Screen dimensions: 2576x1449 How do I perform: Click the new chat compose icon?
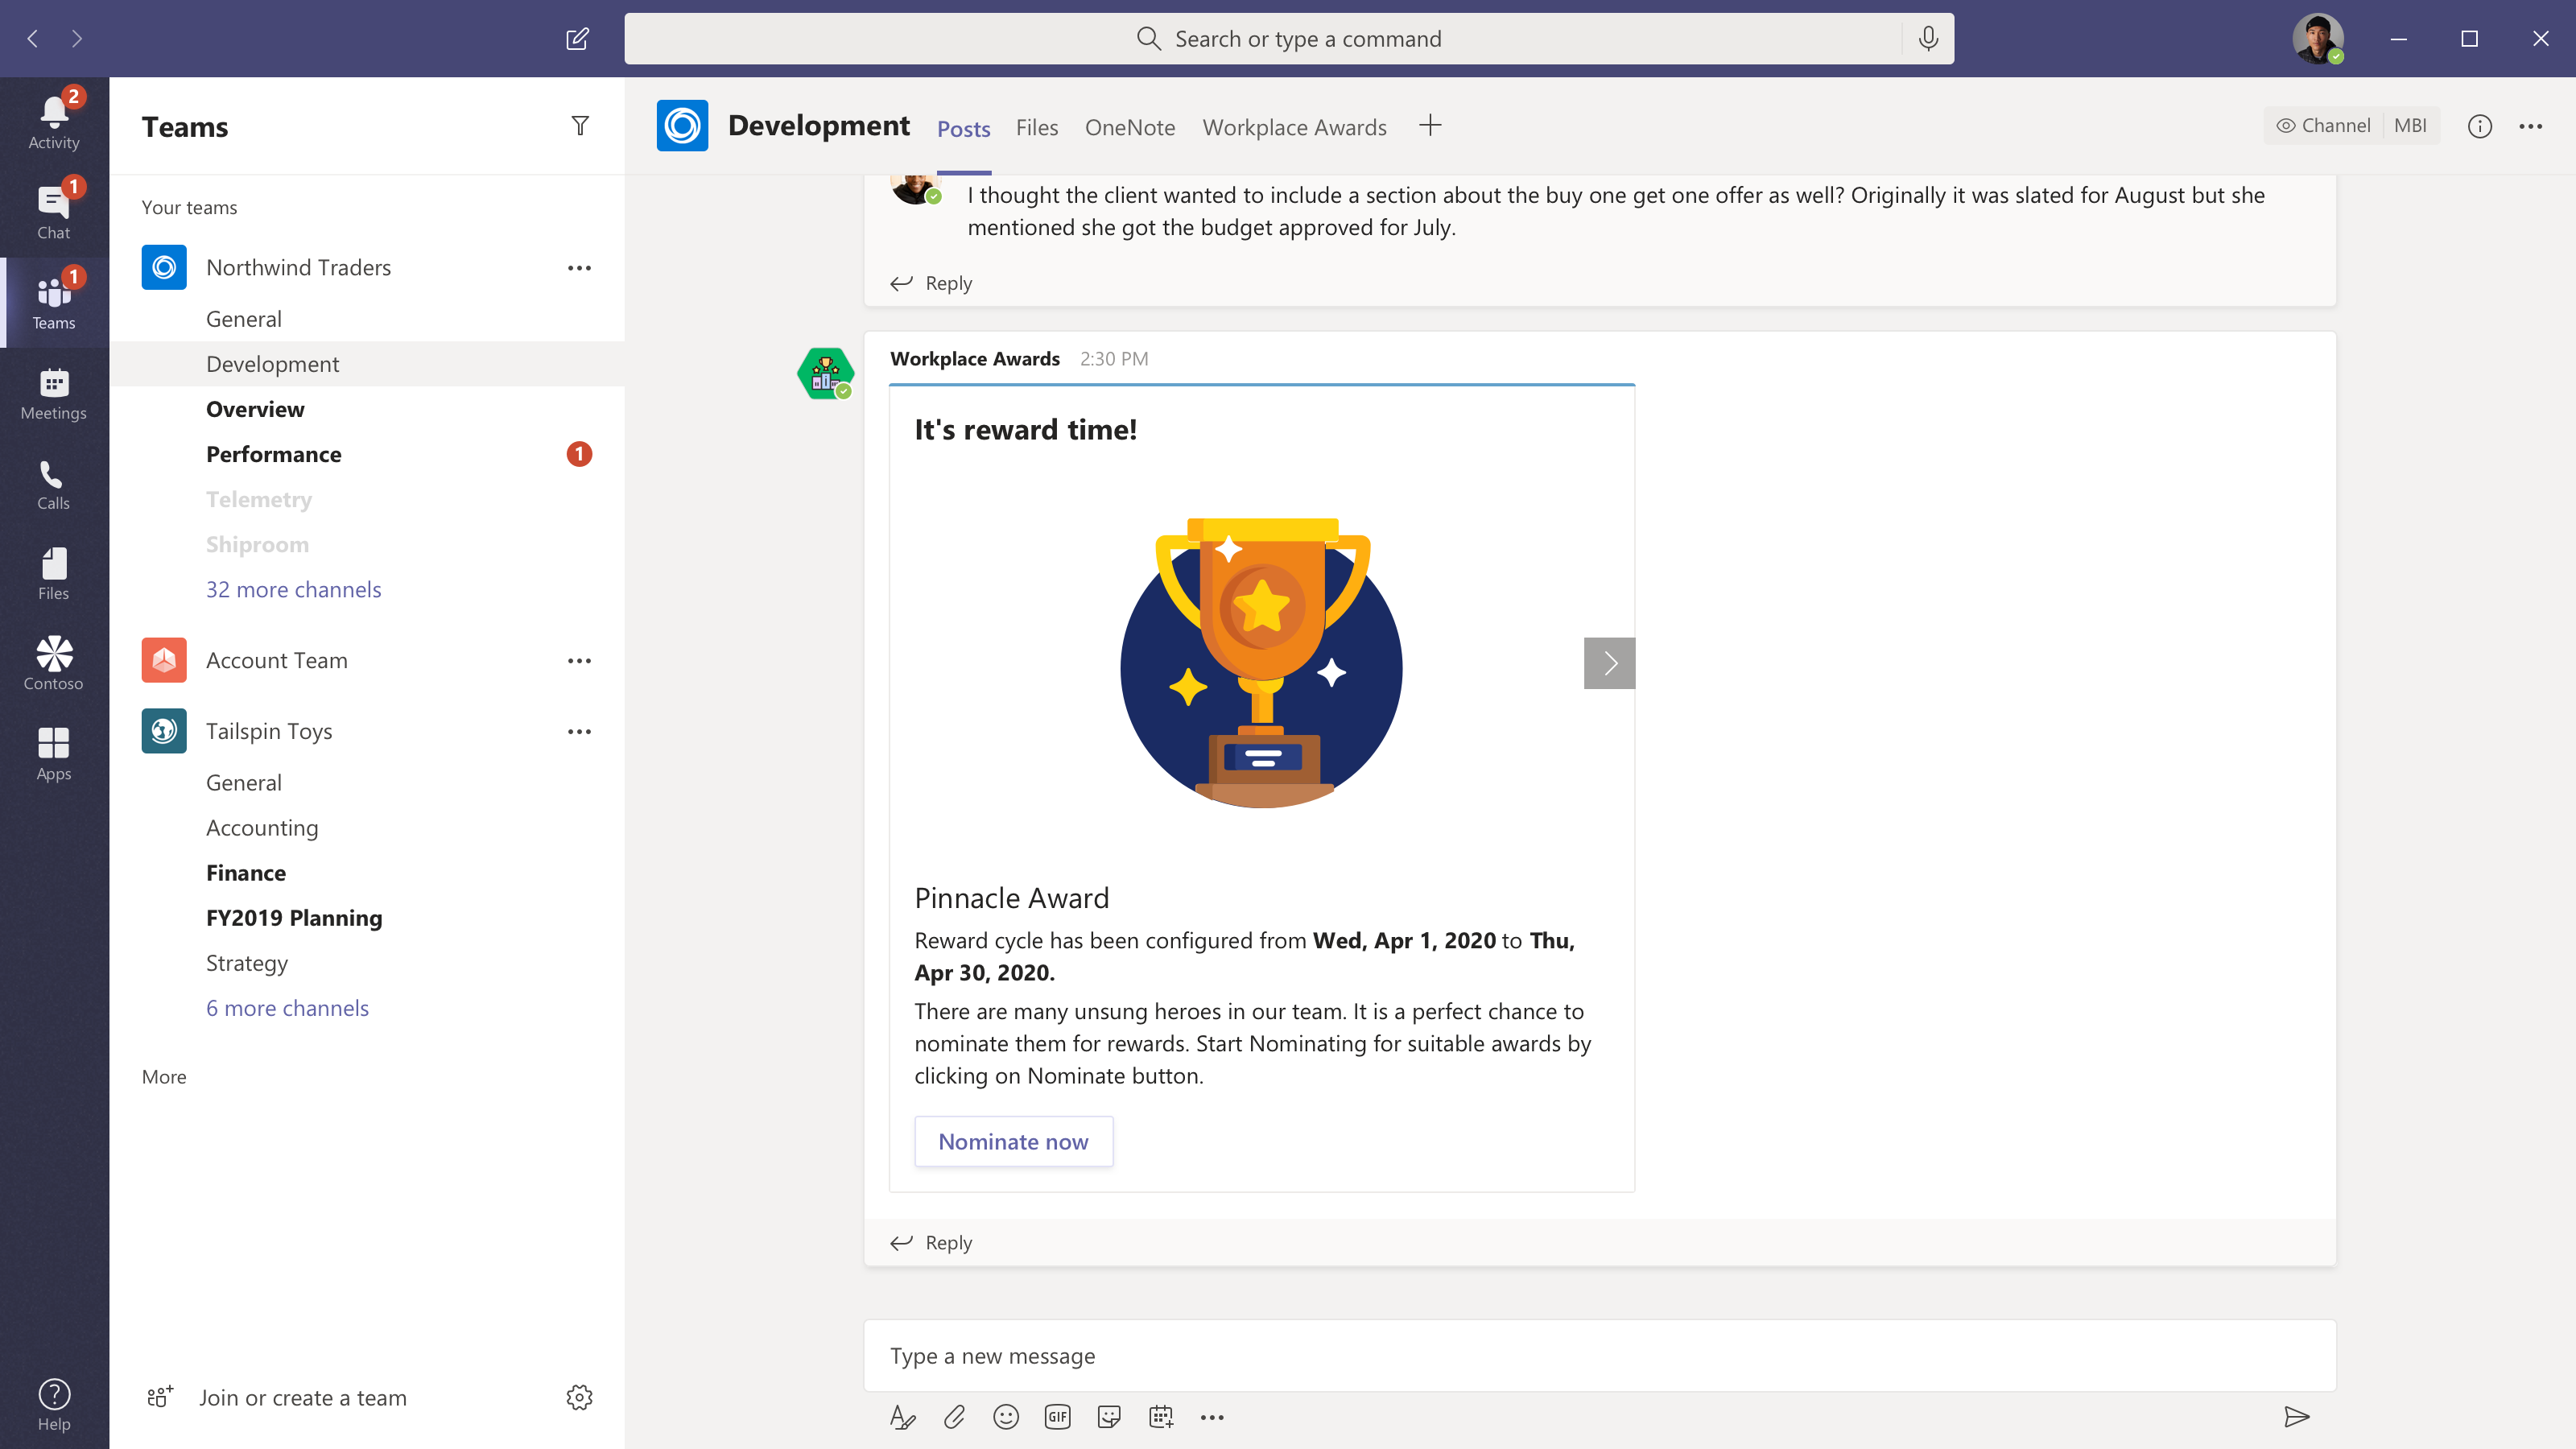tap(577, 39)
